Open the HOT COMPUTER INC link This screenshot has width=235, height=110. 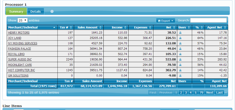coord(22,70)
